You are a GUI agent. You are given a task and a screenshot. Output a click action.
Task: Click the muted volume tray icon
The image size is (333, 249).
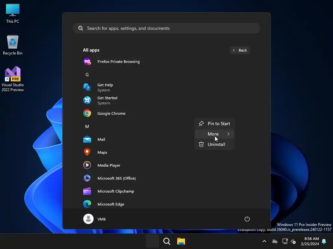pyautogui.click(x=293, y=241)
